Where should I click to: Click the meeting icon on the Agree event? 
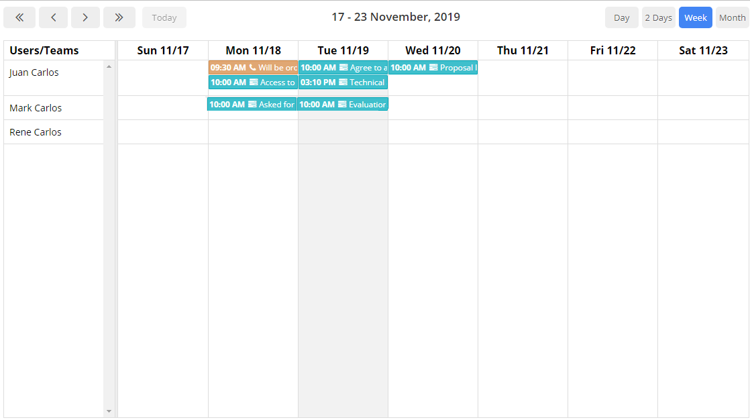pos(343,67)
